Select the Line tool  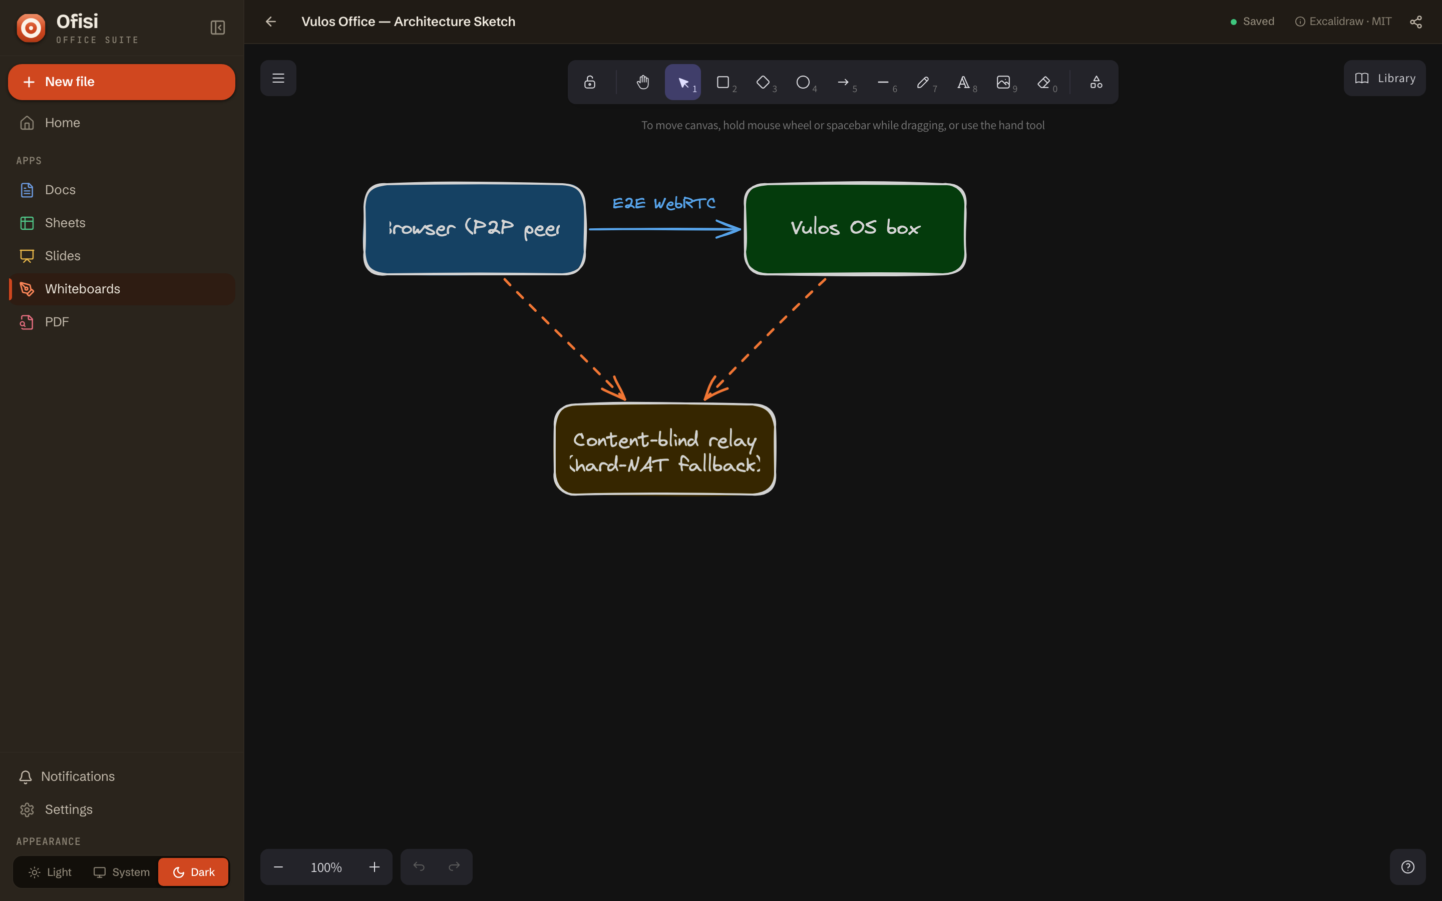click(883, 82)
